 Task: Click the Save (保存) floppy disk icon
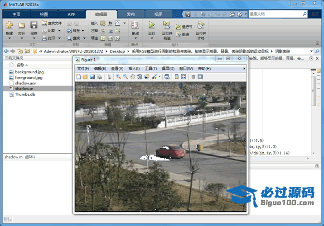pos(34,25)
